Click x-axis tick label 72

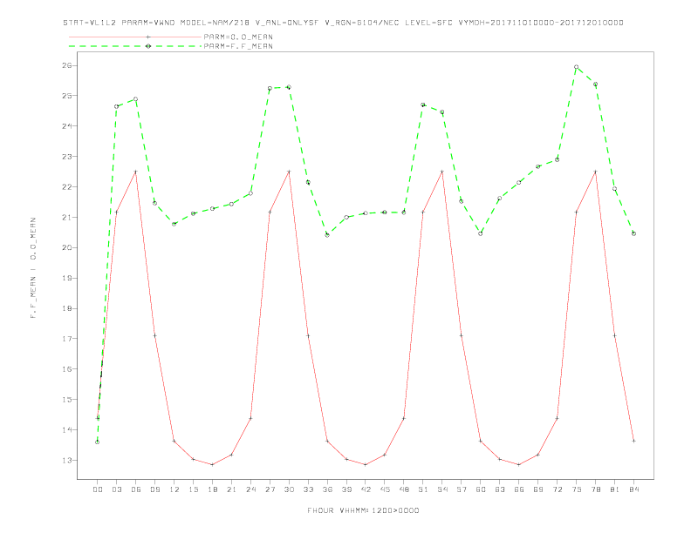tap(558, 489)
